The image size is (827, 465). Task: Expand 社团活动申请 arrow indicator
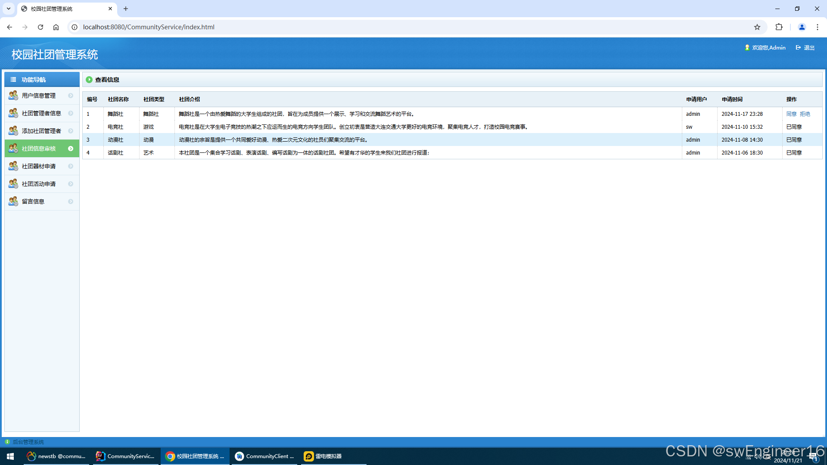(71, 184)
